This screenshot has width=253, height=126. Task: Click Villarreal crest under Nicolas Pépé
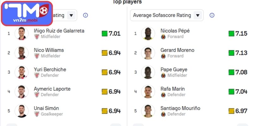163,37
